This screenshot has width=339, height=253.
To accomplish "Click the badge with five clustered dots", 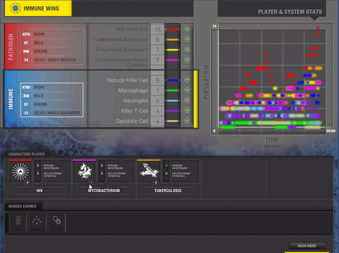I will [37, 220].
